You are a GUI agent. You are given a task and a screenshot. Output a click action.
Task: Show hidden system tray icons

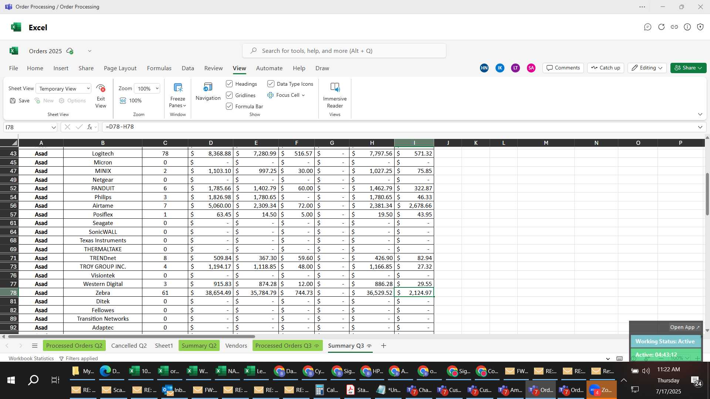click(x=623, y=380)
